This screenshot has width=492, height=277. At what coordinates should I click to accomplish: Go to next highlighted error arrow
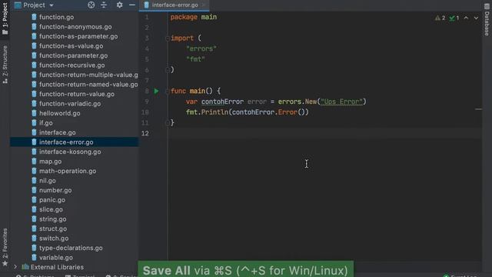coord(476,18)
